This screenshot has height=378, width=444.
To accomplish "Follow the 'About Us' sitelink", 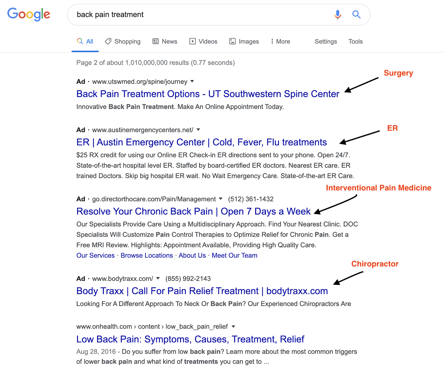I will pyautogui.click(x=192, y=256).
